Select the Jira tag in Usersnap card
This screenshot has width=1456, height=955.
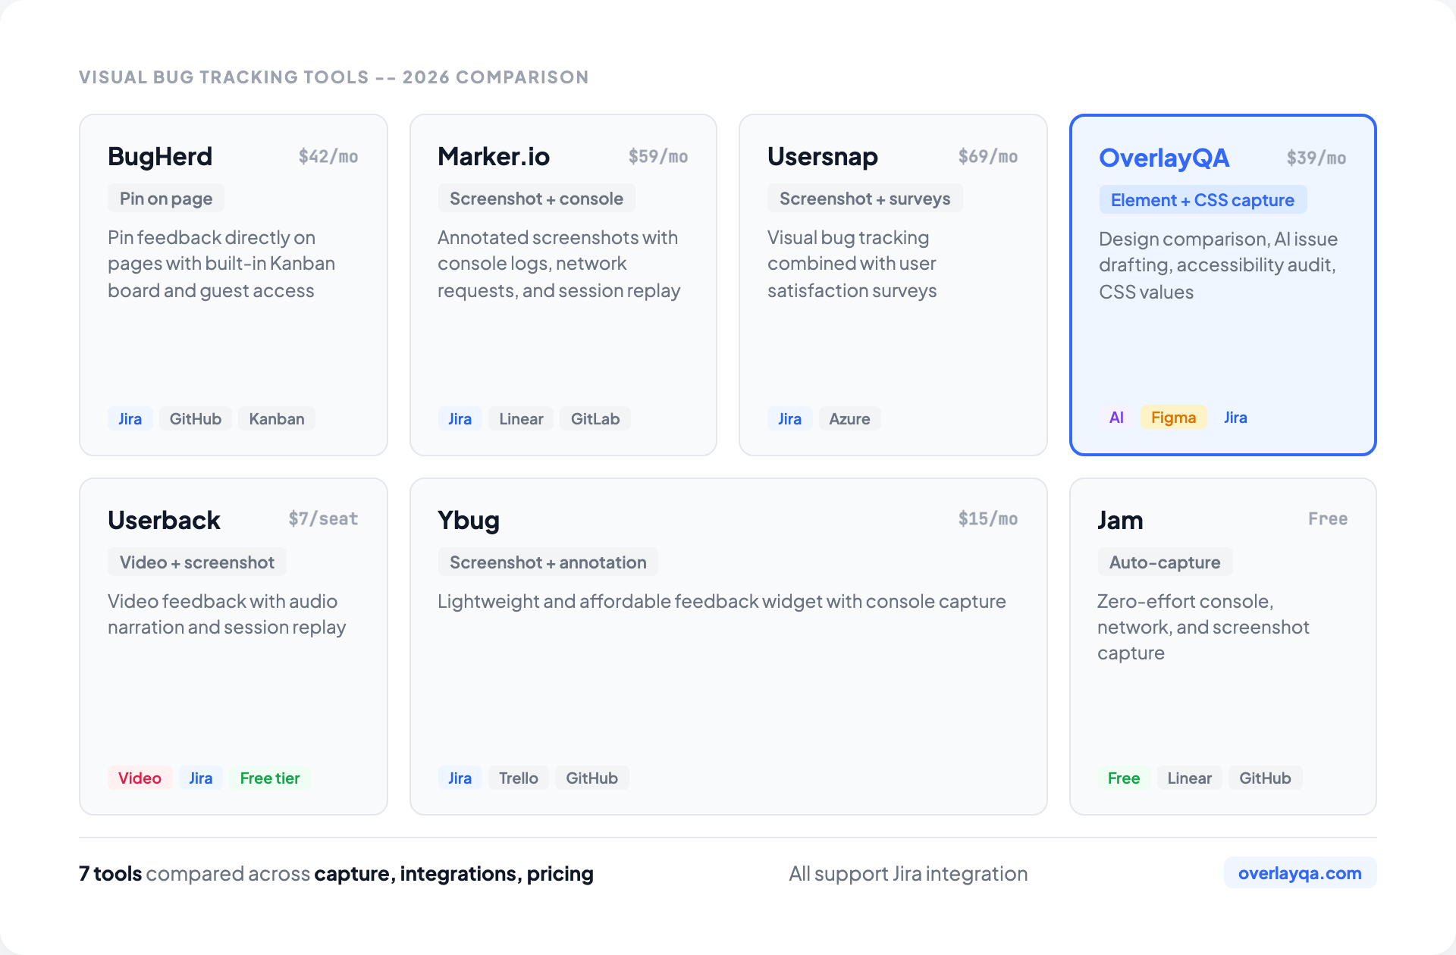[789, 418]
